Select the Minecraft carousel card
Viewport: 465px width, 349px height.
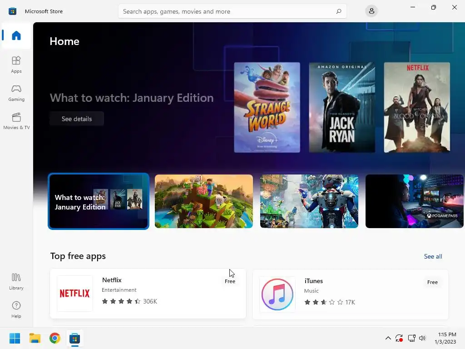tap(204, 201)
